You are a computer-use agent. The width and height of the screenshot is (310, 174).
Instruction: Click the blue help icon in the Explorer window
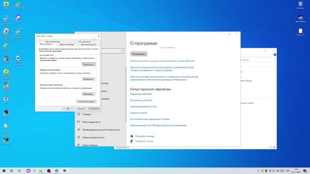(x=275, y=55)
